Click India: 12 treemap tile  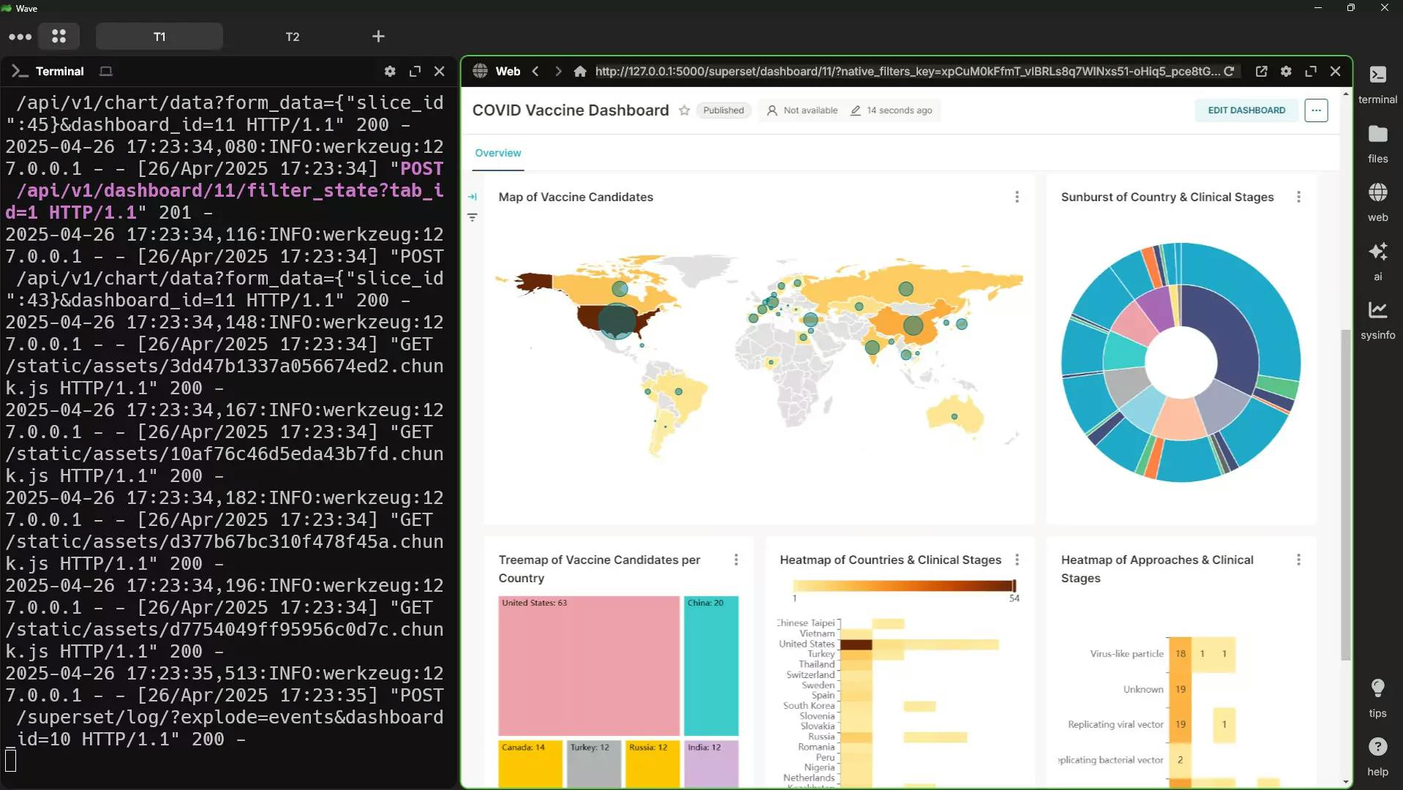coord(711,764)
